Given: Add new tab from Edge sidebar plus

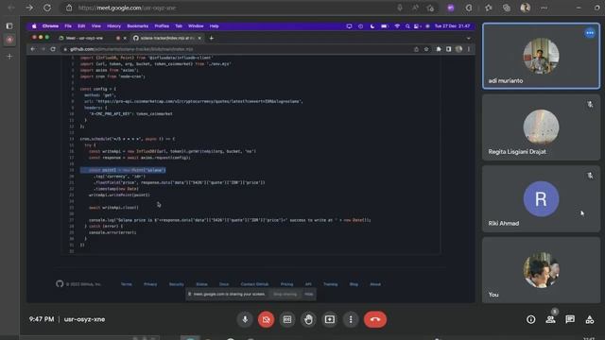Looking at the screenshot, I should pyautogui.click(x=9, y=57).
